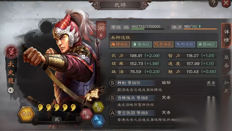Open the help question mark icon

coord(213,3)
